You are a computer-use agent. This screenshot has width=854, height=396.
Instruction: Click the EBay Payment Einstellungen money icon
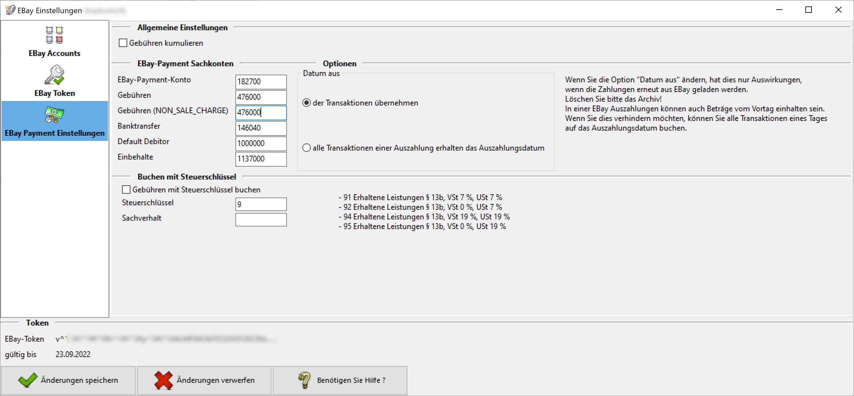[54, 115]
